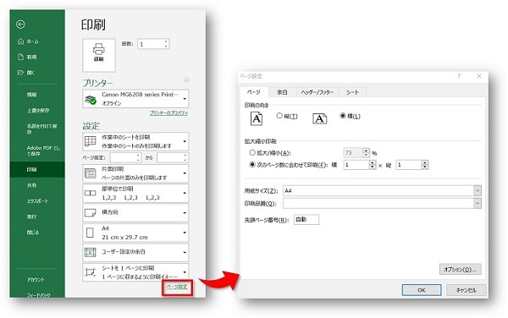Click the Canon printer status icon
This screenshot has height=318, width=508.
91,100
